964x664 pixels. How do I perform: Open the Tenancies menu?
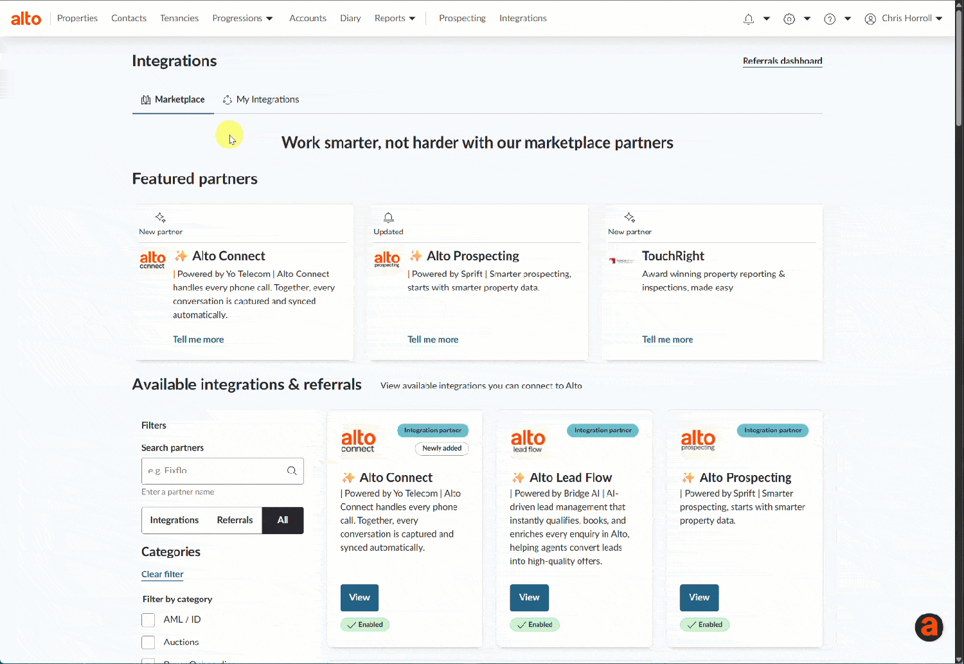(179, 19)
